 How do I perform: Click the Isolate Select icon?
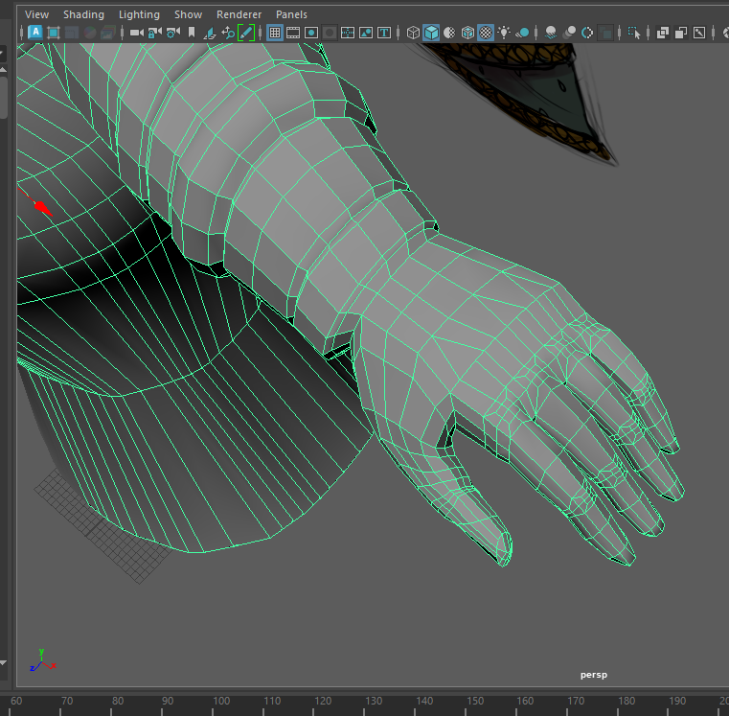pos(635,33)
